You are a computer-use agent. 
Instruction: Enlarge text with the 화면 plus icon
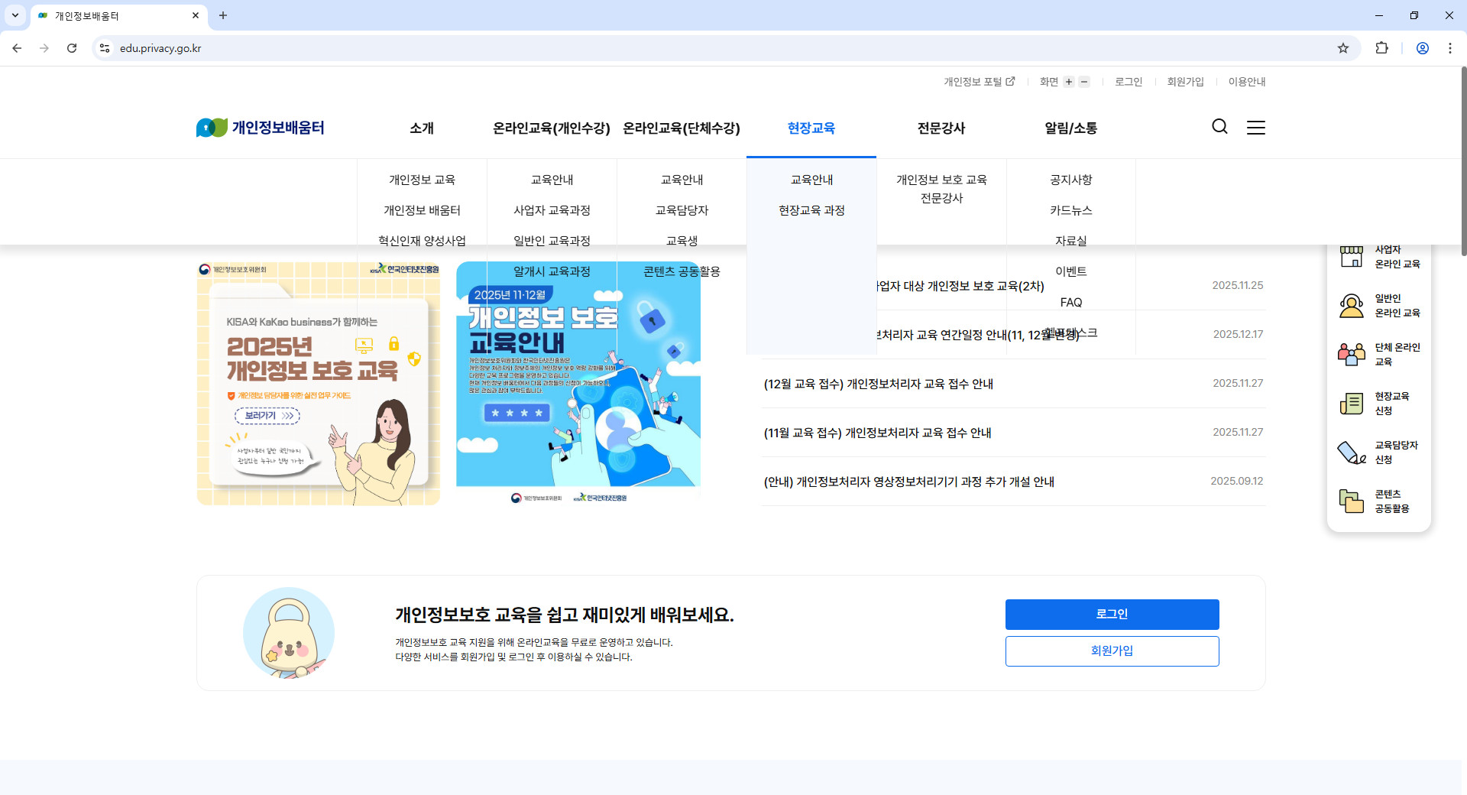(x=1070, y=82)
